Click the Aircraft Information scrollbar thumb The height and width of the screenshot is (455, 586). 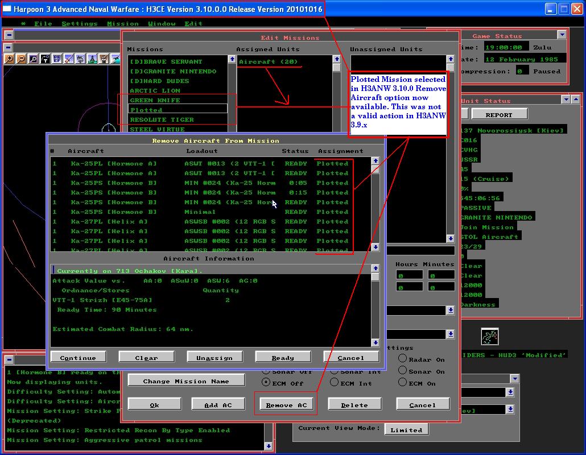375,277
